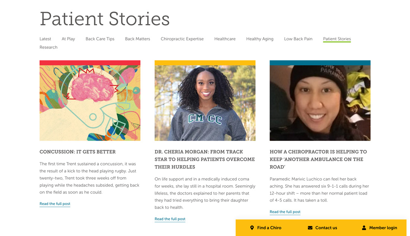The height and width of the screenshot is (236, 410).
Task: Select Dr. Cheria Morgan's photo
Action: coord(205,101)
